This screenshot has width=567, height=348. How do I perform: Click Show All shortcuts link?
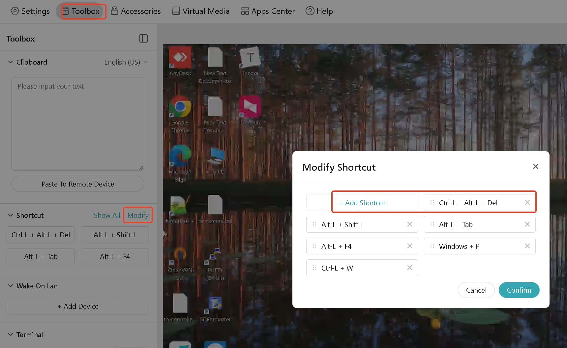[107, 215]
